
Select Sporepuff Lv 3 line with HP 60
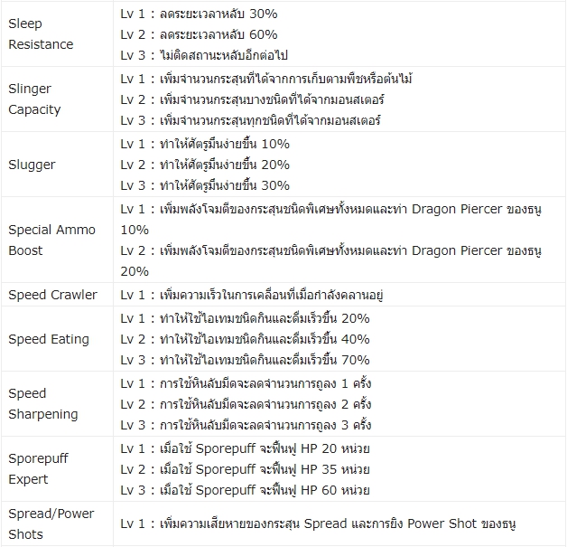coord(245,490)
